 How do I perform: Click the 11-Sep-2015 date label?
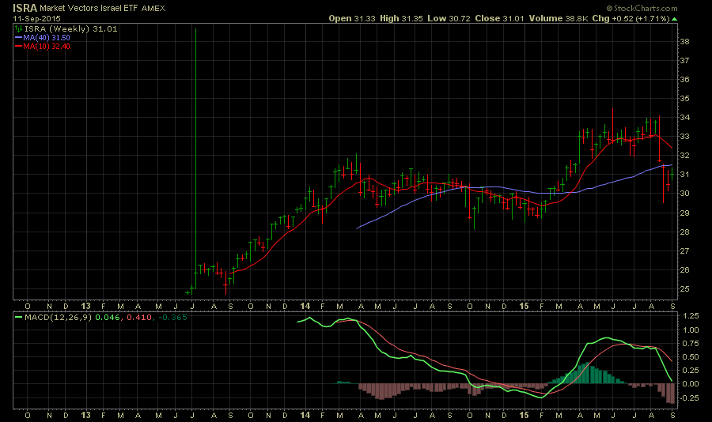[x=36, y=19]
